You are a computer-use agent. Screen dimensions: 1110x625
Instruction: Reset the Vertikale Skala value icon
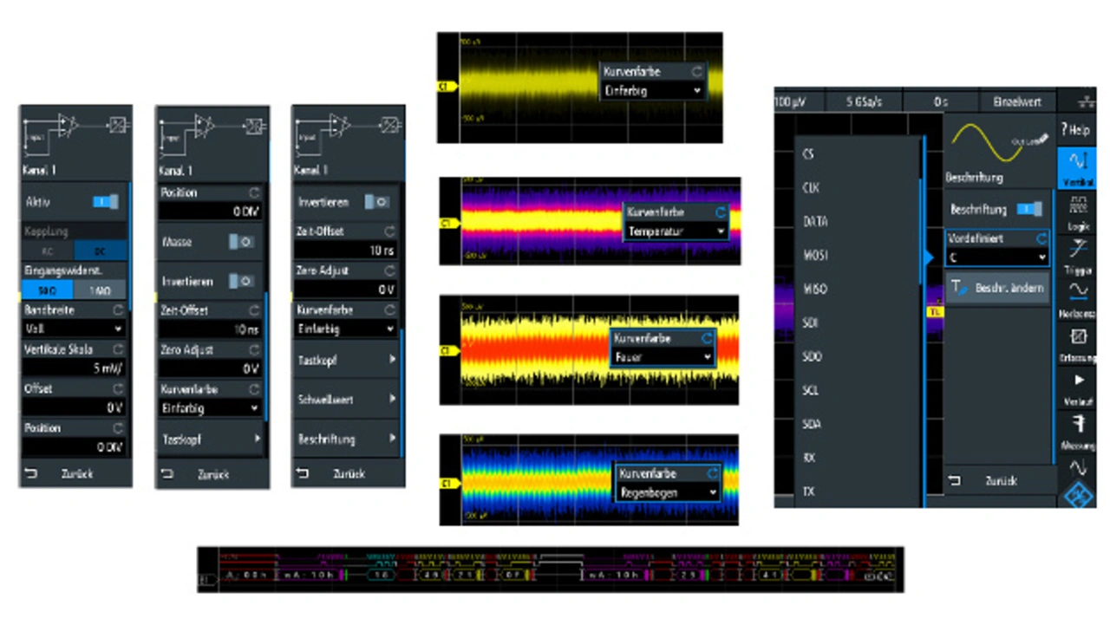[x=117, y=349]
